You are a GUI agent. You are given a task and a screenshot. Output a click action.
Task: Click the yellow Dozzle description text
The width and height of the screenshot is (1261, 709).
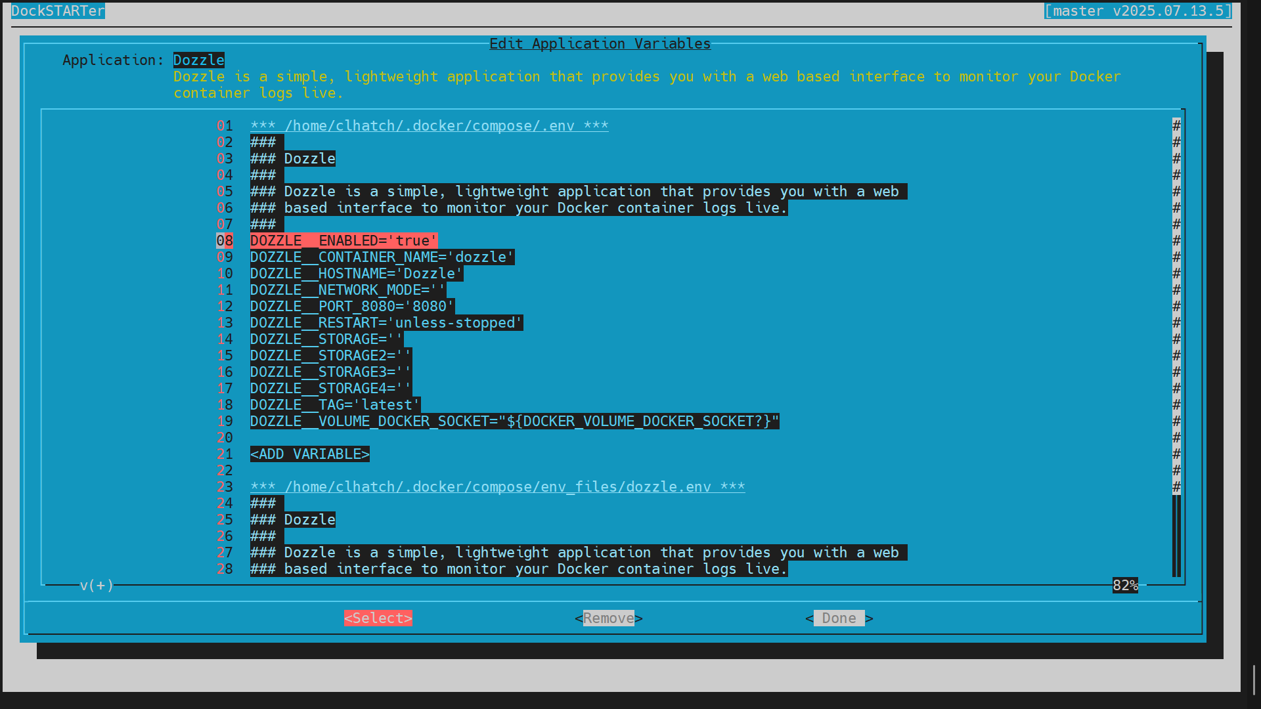click(647, 85)
